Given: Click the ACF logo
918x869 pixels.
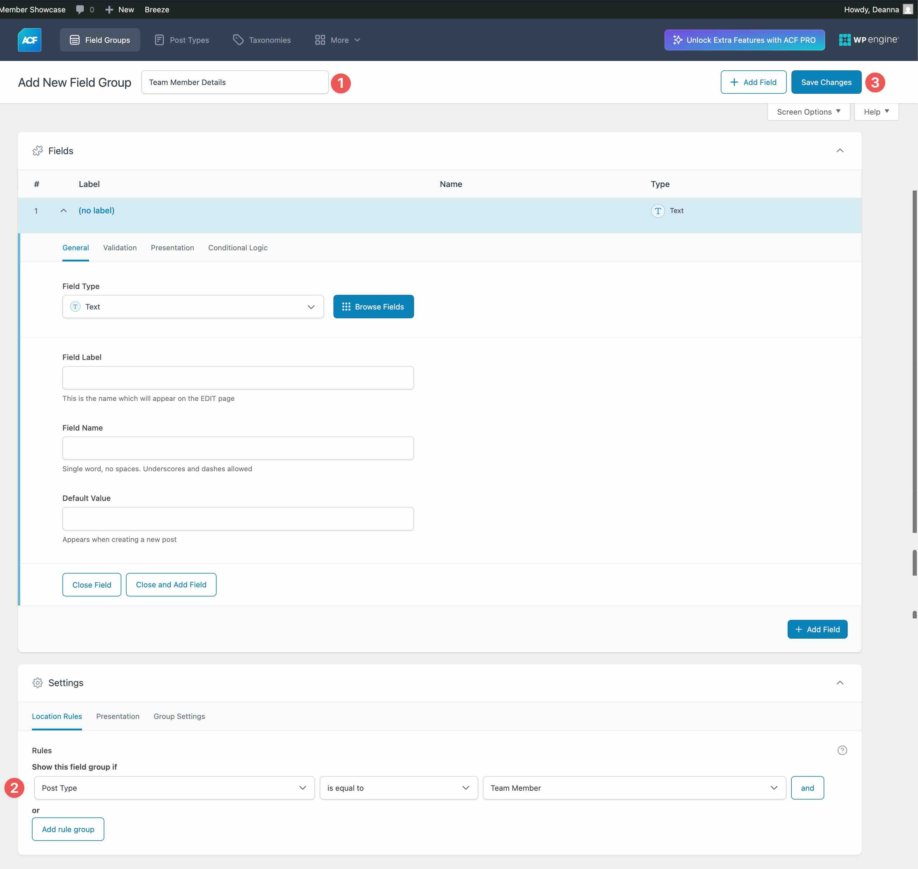Looking at the screenshot, I should (29, 39).
